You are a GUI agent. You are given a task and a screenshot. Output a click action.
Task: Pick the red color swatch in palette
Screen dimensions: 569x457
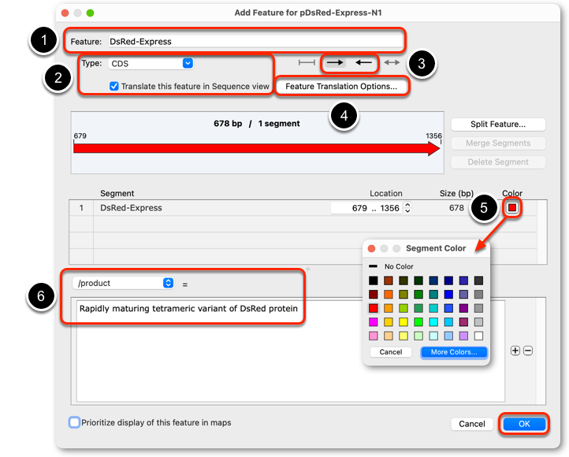[374, 308]
